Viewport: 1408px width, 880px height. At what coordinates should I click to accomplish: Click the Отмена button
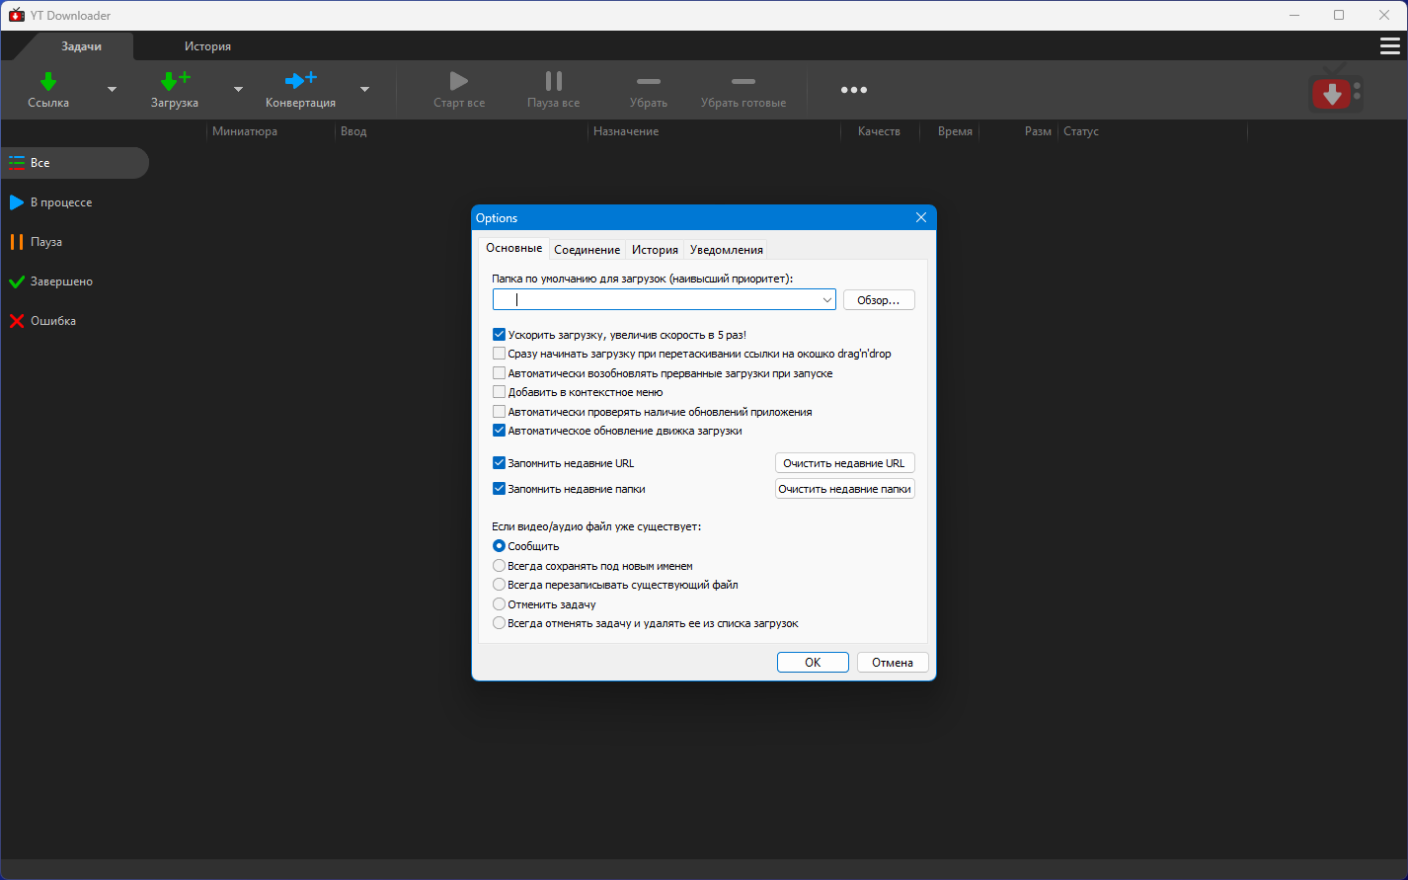[893, 663]
